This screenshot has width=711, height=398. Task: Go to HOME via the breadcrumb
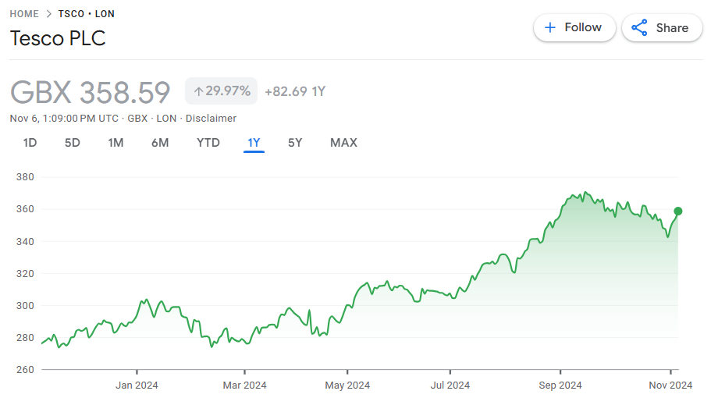[24, 14]
